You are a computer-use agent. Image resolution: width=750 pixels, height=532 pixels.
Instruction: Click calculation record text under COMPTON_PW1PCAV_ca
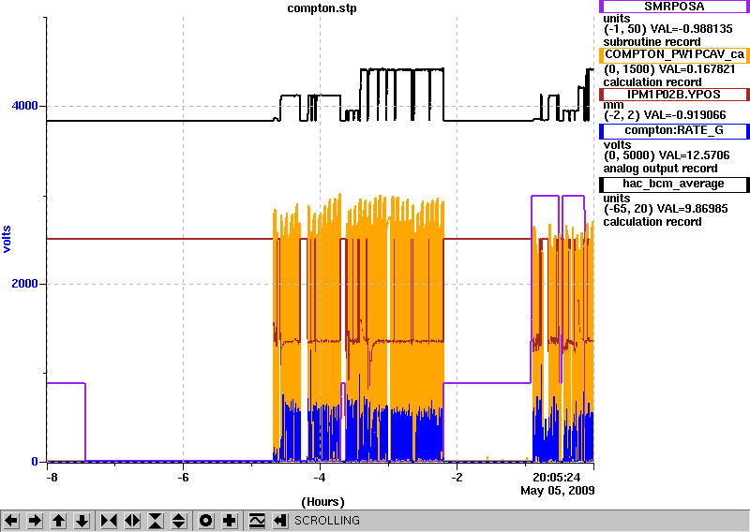click(652, 81)
